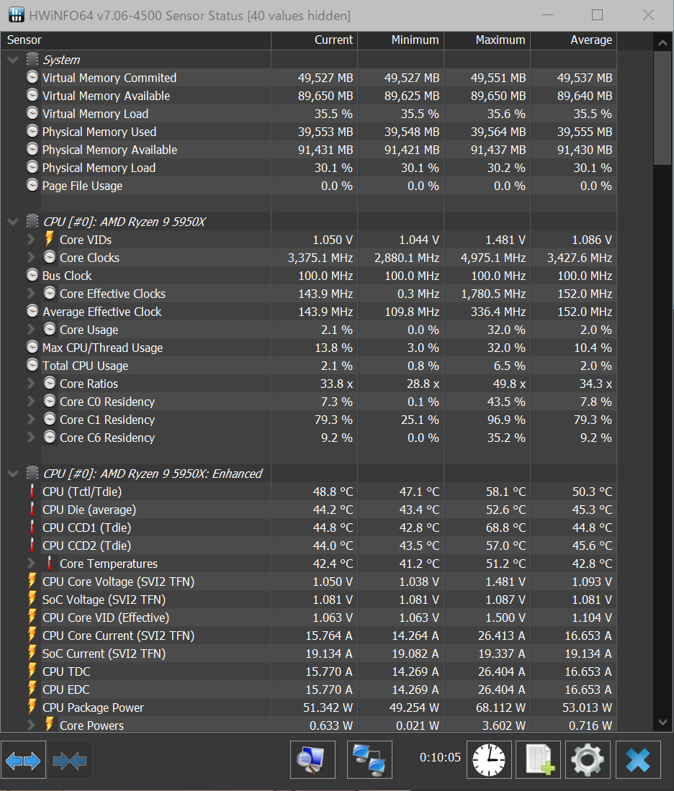Image resolution: width=674 pixels, height=791 pixels.
Task: Select the CPU Core Voltage (SVI2 TFN) label
Action: [x=119, y=582]
